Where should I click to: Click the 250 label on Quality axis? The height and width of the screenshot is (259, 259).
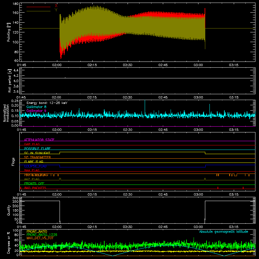point(16,201)
